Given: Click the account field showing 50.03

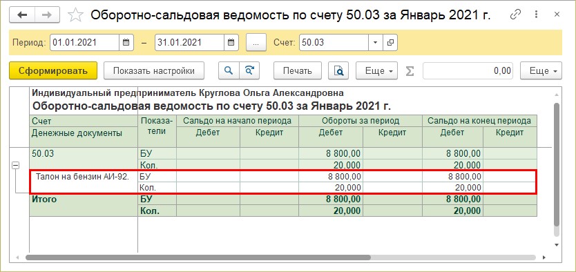Looking at the screenshot, I should (x=334, y=43).
